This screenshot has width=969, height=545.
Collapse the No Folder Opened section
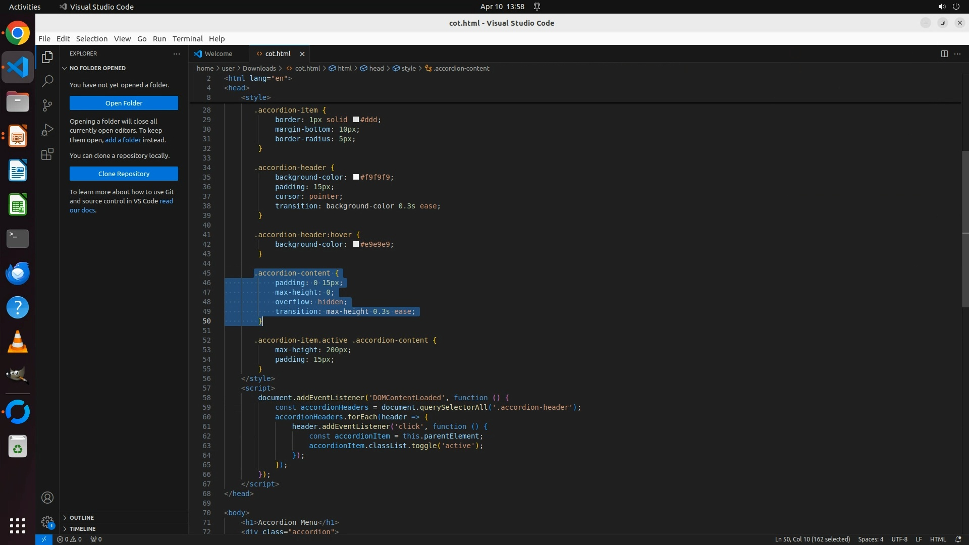[x=97, y=68]
